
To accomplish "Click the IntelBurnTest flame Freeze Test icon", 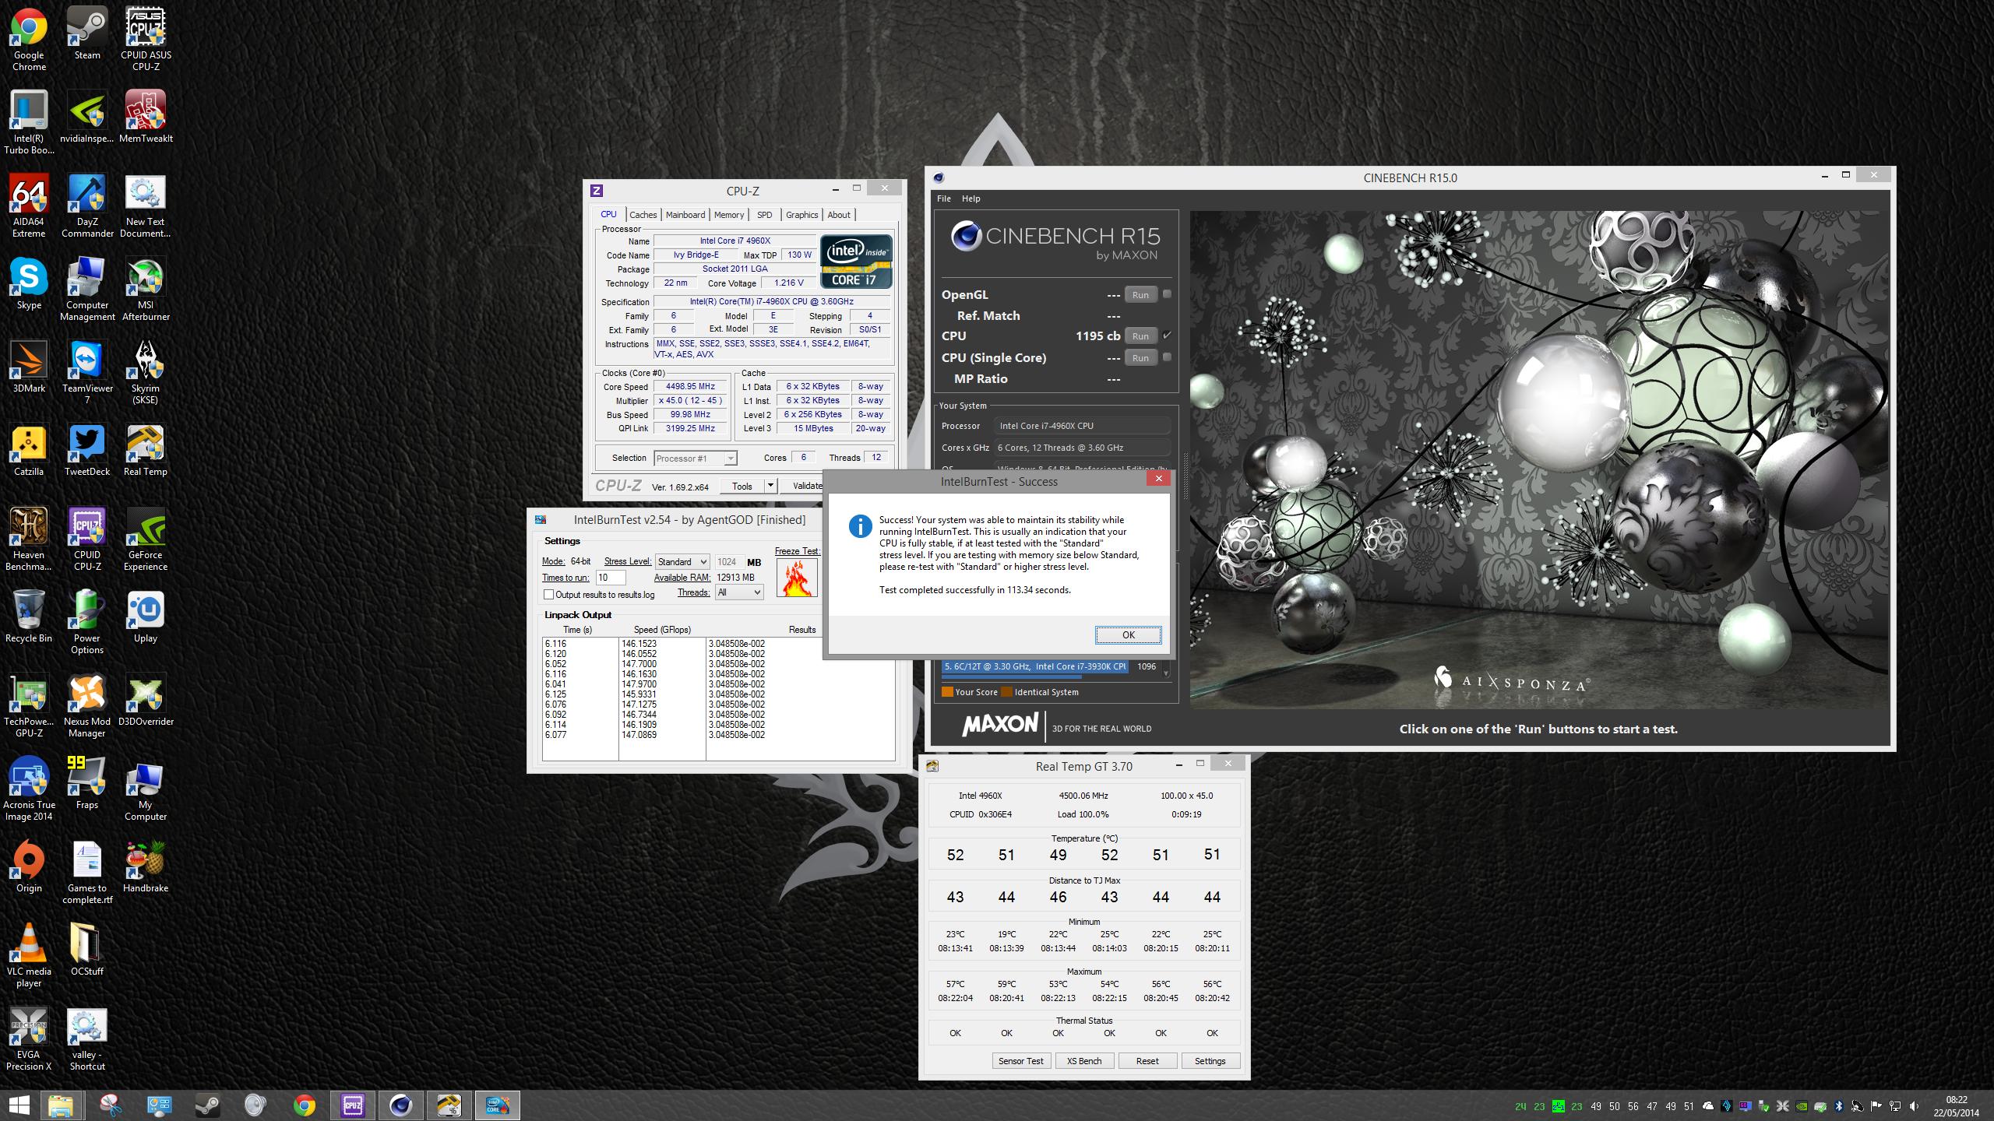I will click(796, 578).
